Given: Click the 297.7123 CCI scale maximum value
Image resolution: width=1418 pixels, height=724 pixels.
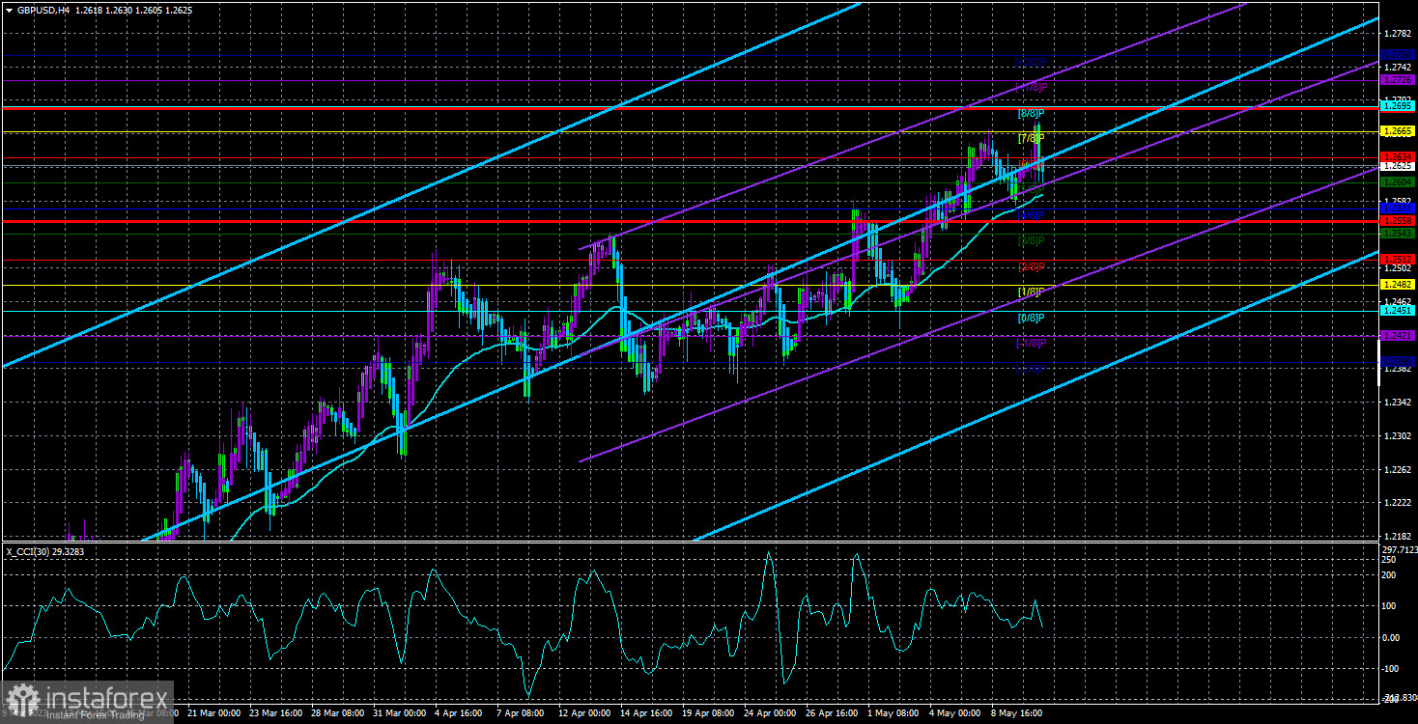Looking at the screenshot, I should point(1398,549).
